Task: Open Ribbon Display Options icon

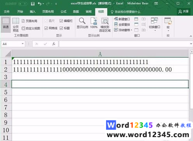Action: pyautogui.click(x=156, y=4)
